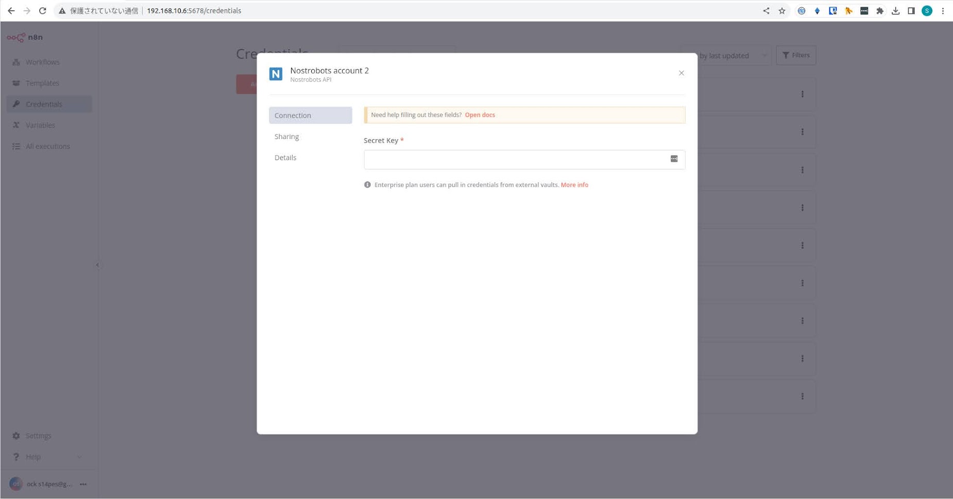Open the browser profile avatar S

(x=927, y=10)
